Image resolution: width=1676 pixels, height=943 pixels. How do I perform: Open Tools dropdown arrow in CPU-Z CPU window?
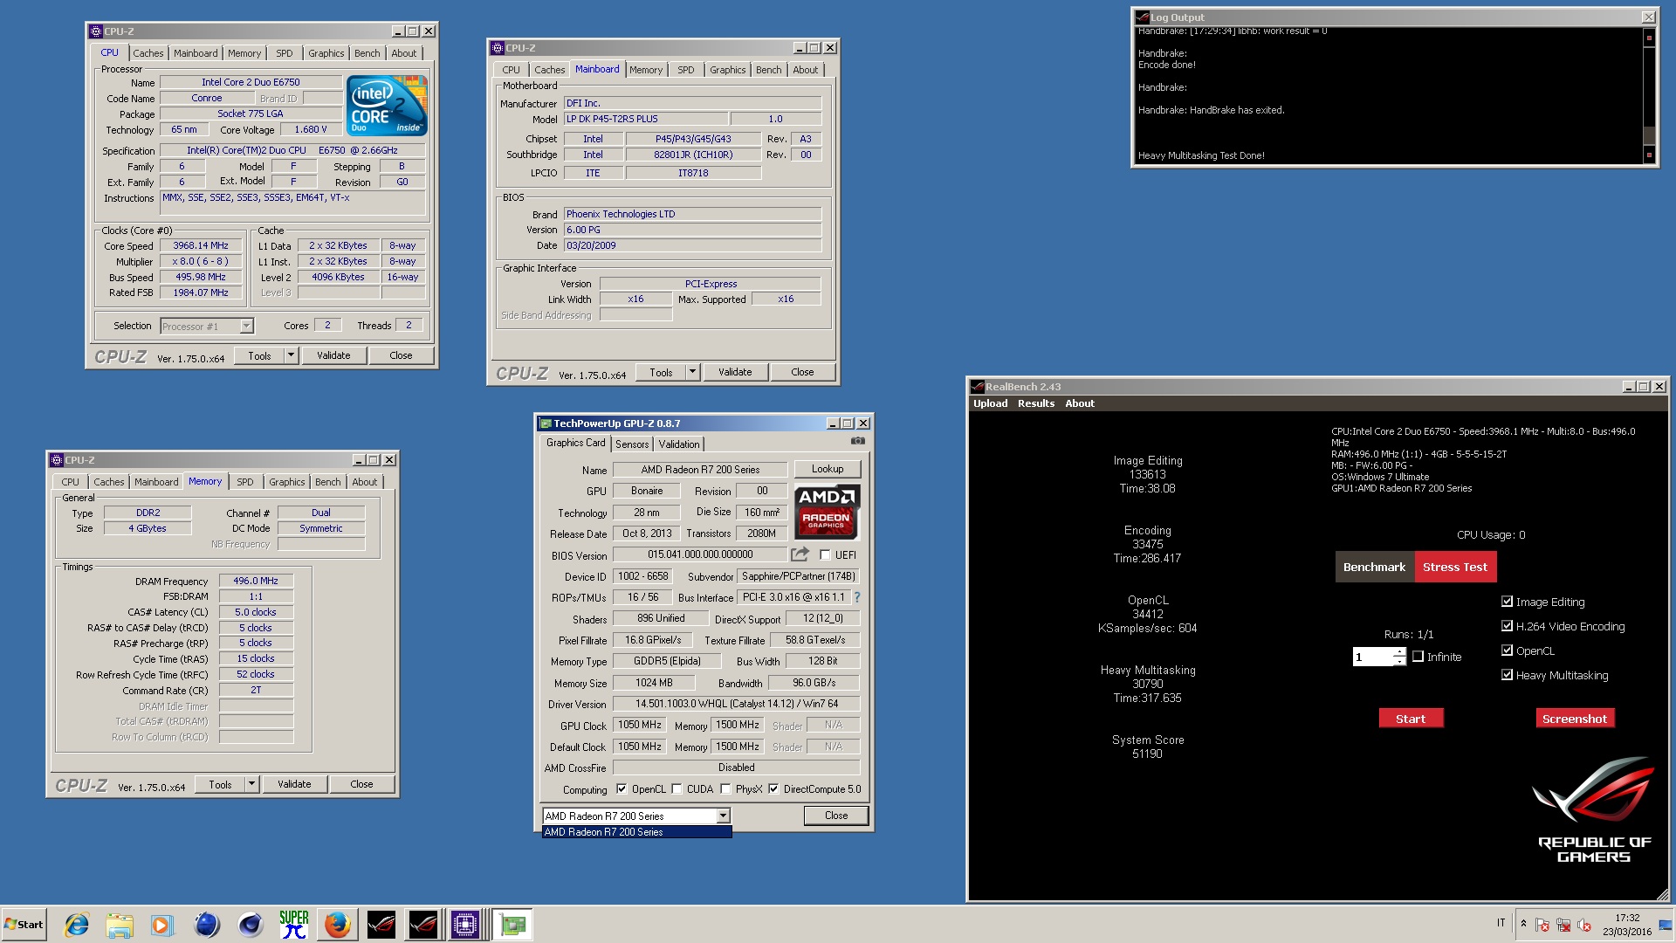(291, 355)
